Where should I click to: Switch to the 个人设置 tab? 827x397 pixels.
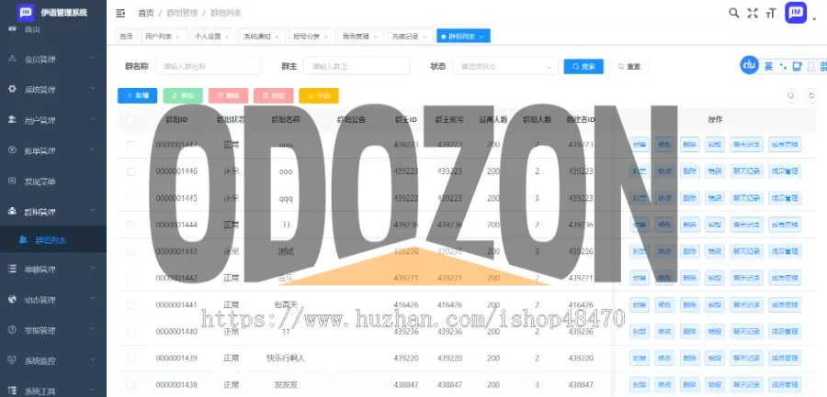click(212, 37)
